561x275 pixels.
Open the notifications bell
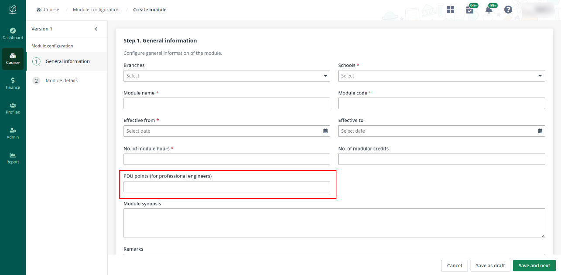tap(489, 10)
